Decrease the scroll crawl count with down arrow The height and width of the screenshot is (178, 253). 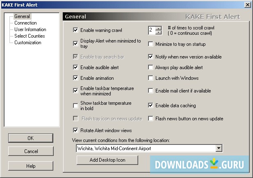click(158, 32)
